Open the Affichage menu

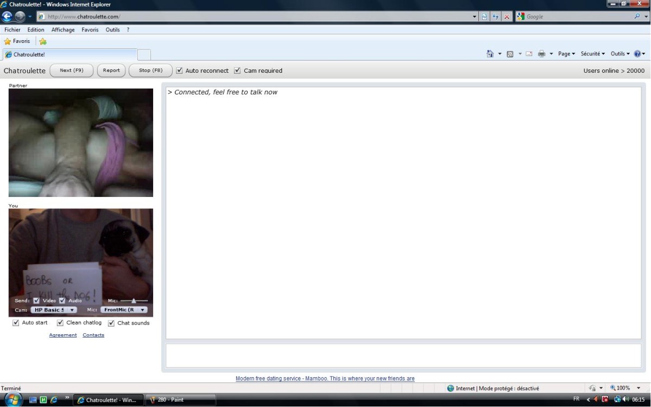coord(63,30)
